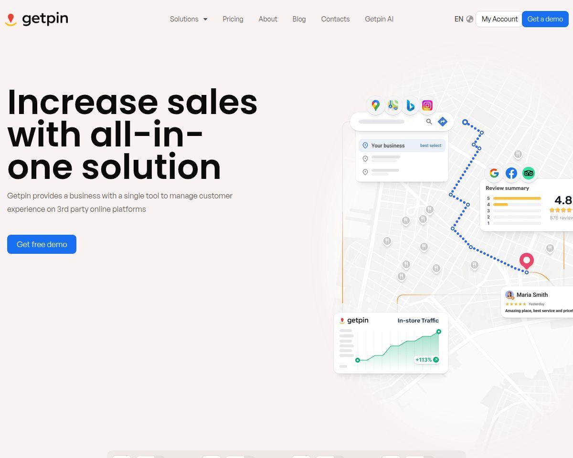Image resolution: width=573 pixels, height=458 pixels.
Task: Click the Facebook icon above Review summary
Action: click(511, 173)
